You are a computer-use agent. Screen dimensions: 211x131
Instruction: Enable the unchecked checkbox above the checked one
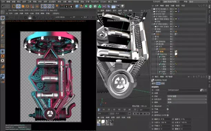pos(168,106)
